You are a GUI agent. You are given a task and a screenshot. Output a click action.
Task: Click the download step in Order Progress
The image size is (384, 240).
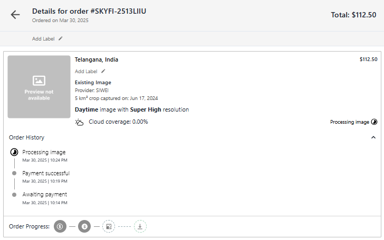click(x=140, y=226)
